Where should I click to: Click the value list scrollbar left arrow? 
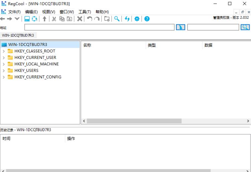84,121
